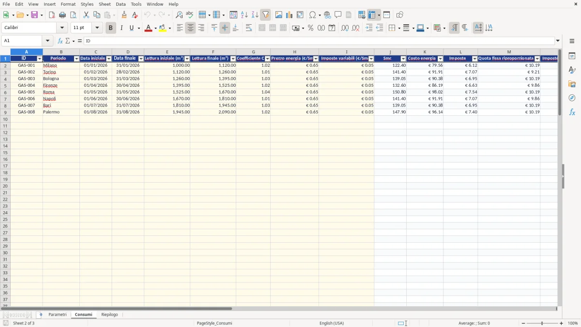Viewport: 581px width, 327px height.
Task: Open Print Preview from the toolbar
Action: (x=73, y=15)
